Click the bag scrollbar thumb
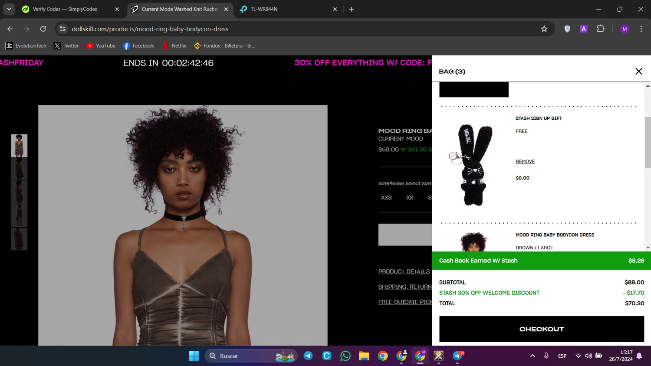The height and width of the screenshot is (366, 651). click(648, 142)
